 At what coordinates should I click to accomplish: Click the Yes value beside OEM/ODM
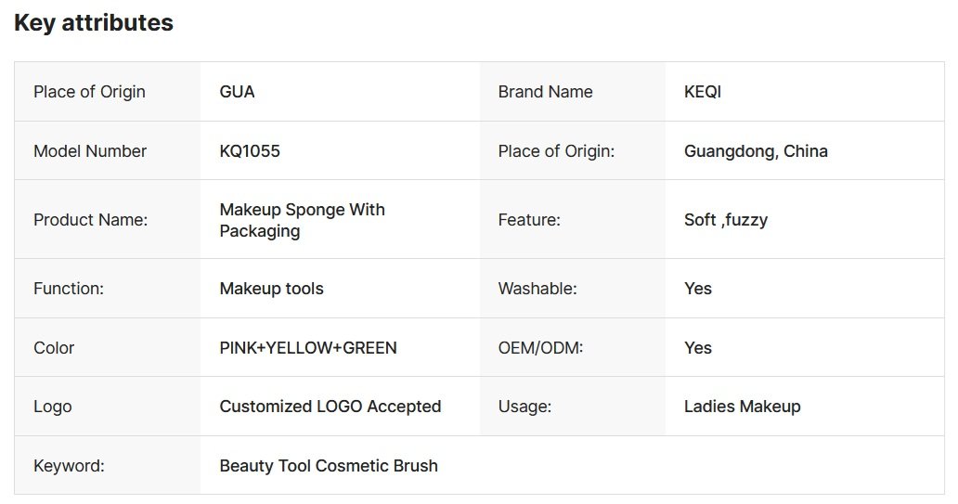(698, 348)
